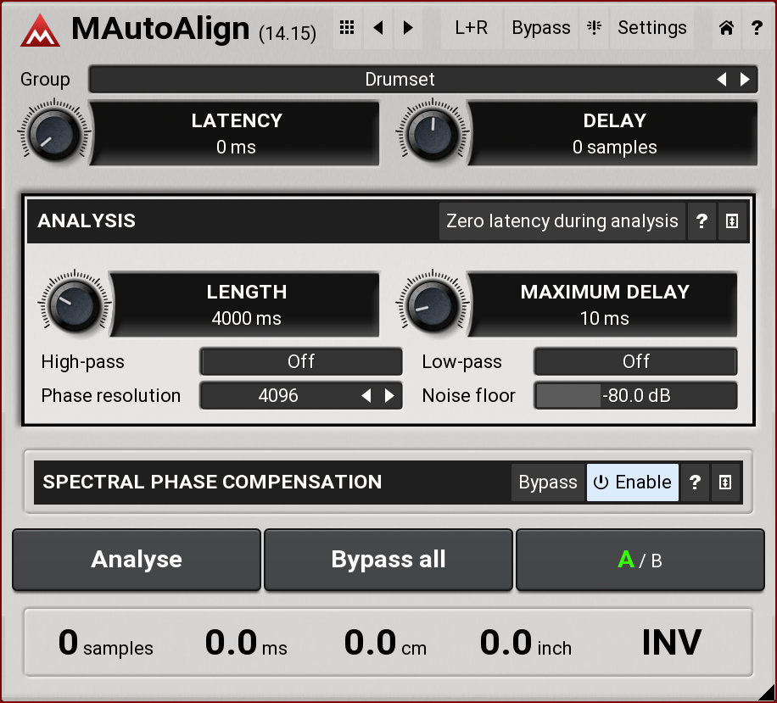This screenshot has width=777, height=703.
Task: Open the L+R channel mode menu
Action: pyautogui.click(x=471, y=28)
